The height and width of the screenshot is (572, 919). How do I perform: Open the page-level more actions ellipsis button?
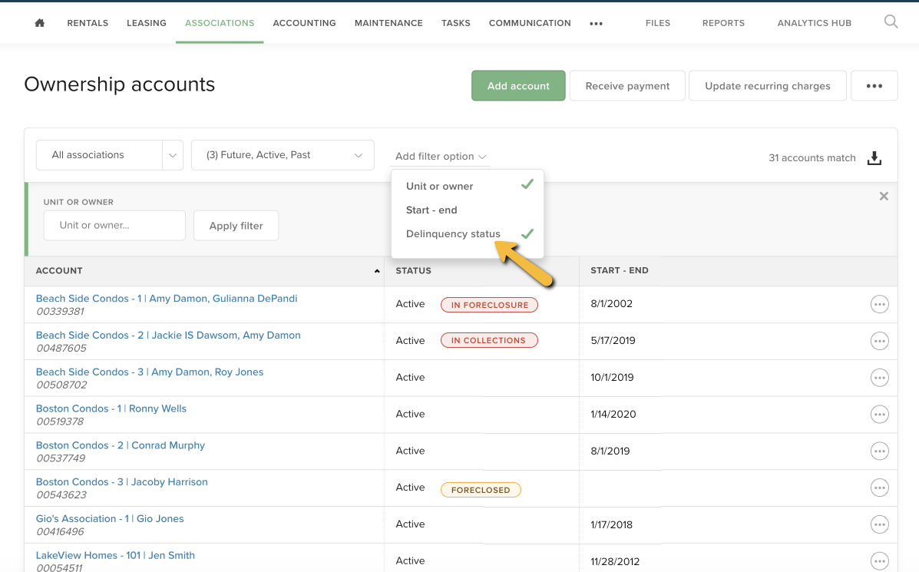coord(874,86)
